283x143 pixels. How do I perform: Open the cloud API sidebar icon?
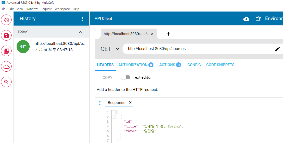click(x=6, y=66)
